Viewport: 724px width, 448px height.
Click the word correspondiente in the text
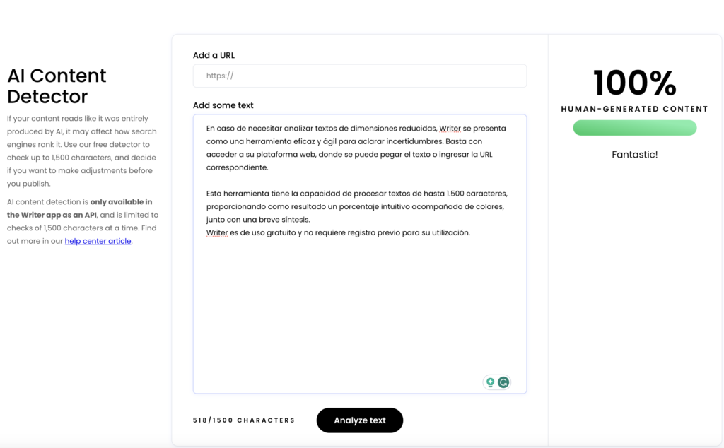[237, 167]
